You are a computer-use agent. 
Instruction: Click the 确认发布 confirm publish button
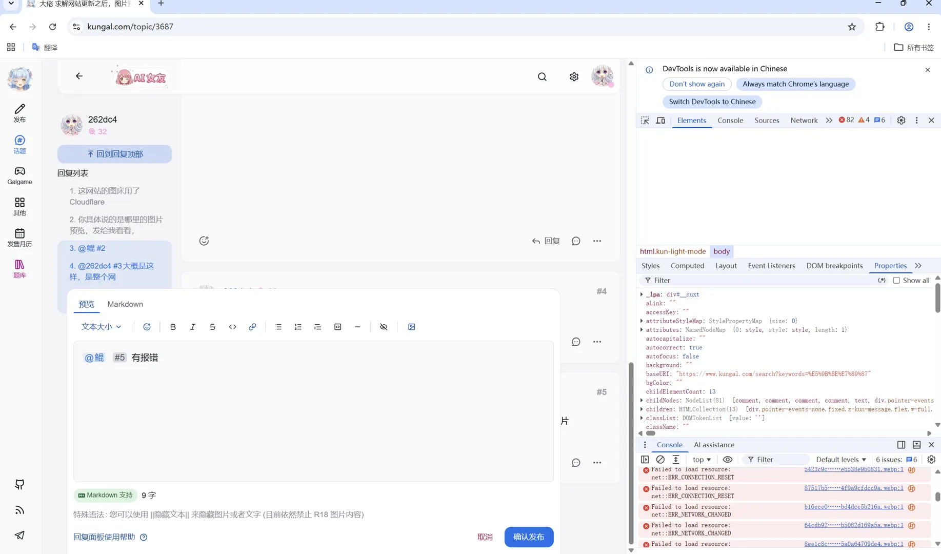point(529,537)
